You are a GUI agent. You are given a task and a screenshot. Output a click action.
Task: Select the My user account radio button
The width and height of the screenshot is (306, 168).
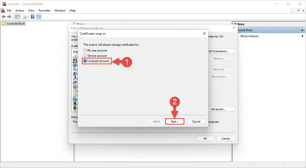click(85, 50)
